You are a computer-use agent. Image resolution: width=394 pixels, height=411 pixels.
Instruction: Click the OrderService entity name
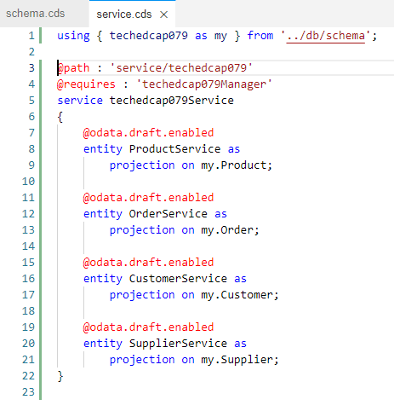(168, 214)
